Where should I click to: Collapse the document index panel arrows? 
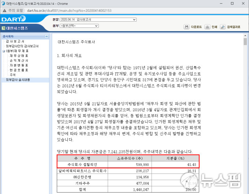(x=47, y=36)
